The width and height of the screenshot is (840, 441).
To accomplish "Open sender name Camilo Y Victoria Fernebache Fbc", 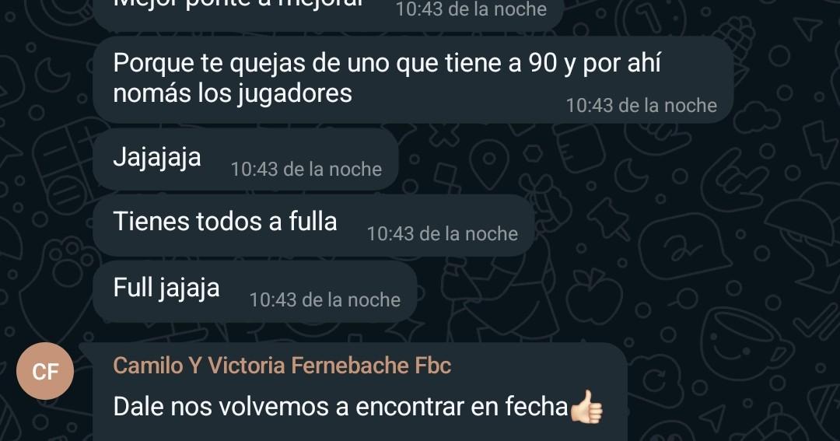I will click(x=282, y=366).
